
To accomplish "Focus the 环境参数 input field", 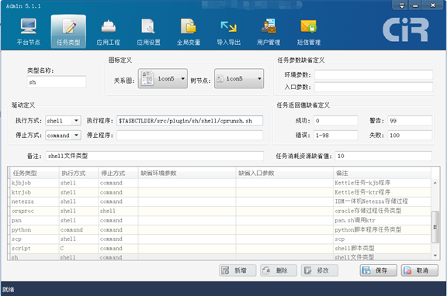I will click(374, 75).
